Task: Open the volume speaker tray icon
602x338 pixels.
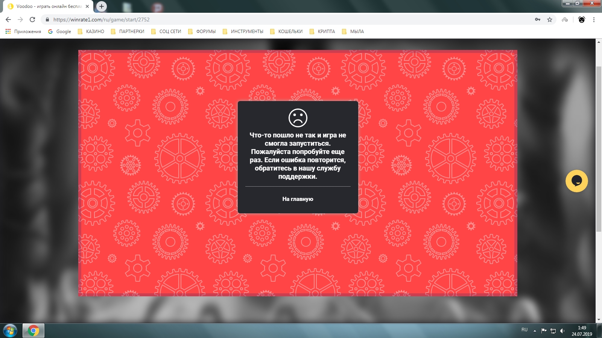Action: point(562,331)
